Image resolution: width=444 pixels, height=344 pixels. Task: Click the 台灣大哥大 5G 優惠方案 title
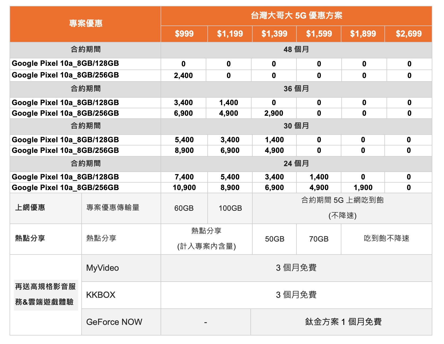(296, 16)
